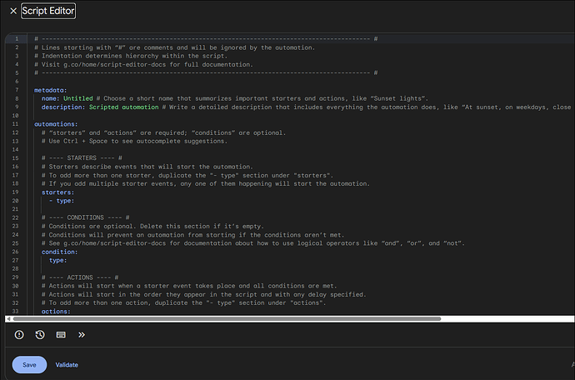Screen dimensions: 575x380
Task: Click line number 1 in the gutter
Action: click(17, 38)
